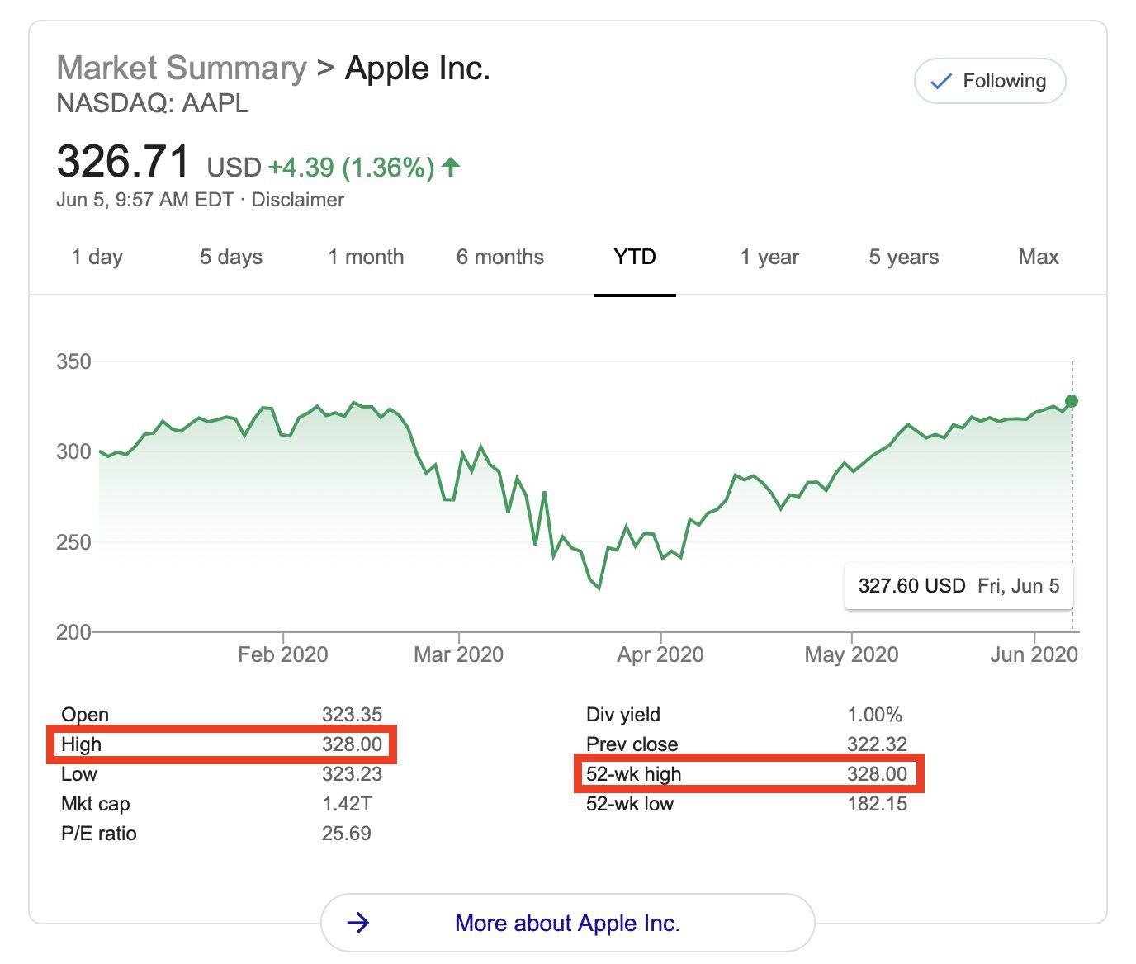This screenshot has width=1136, height=964.
Task: Click the current price 326.71 USD
Action: [122, 162]
